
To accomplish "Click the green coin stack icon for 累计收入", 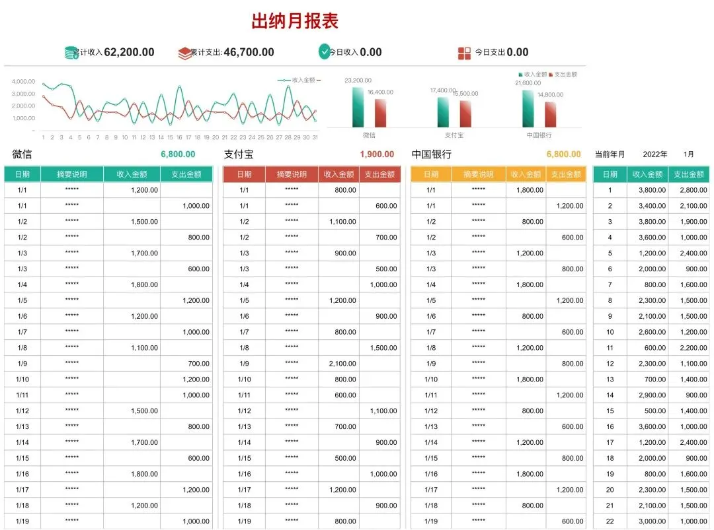I will tap(71, 53).
